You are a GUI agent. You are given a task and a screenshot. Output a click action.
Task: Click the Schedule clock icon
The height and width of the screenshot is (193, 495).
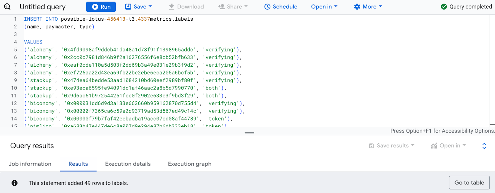click(267, 7)
